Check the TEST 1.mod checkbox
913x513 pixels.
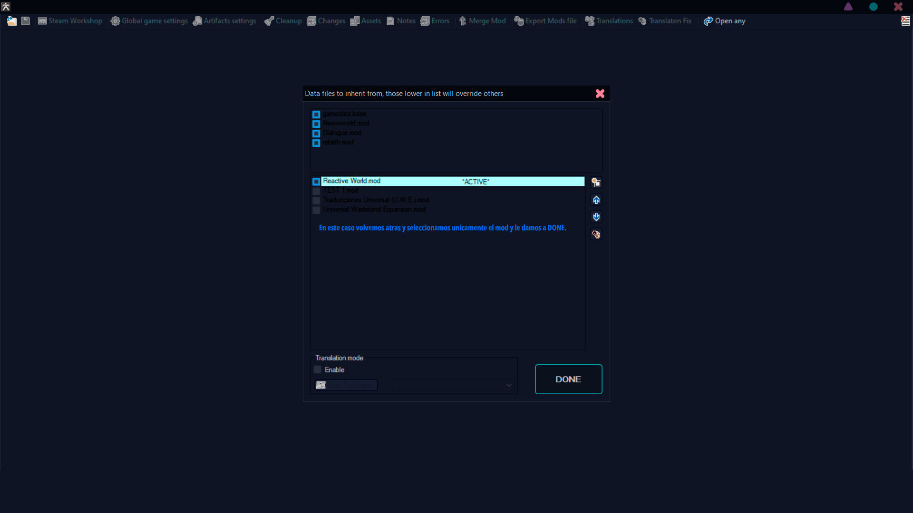click(316, 191)
